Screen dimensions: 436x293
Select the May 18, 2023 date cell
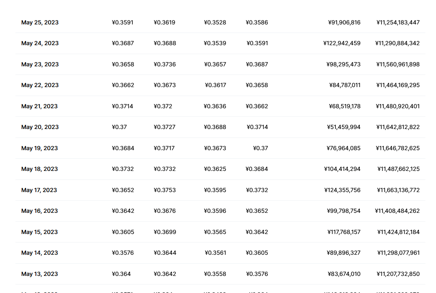[40, 169]
